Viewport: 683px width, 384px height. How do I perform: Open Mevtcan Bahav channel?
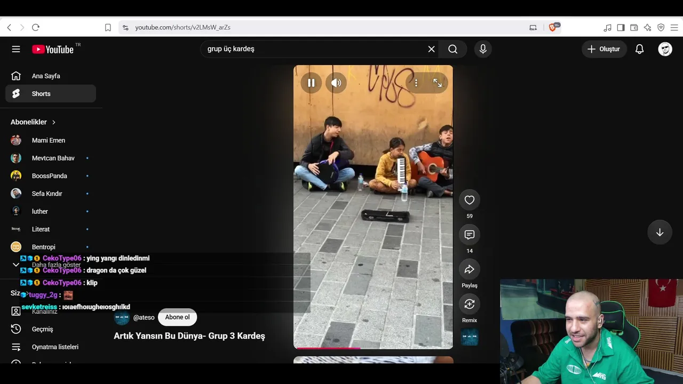point(51,158)
